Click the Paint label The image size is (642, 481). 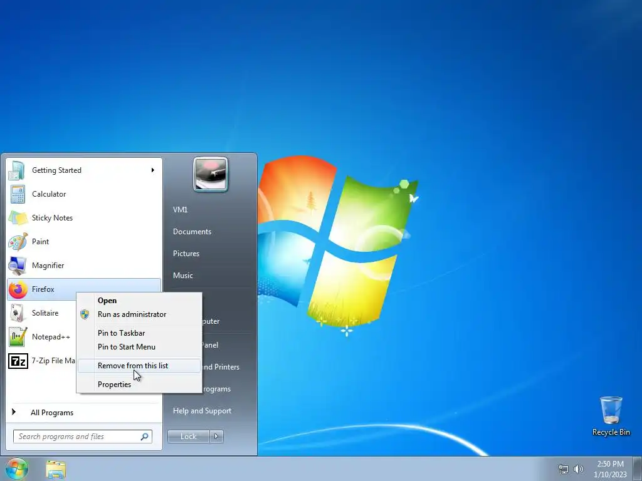click(x=41, y=242)
